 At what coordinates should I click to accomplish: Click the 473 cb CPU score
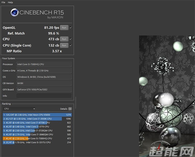tap(53, 39)
